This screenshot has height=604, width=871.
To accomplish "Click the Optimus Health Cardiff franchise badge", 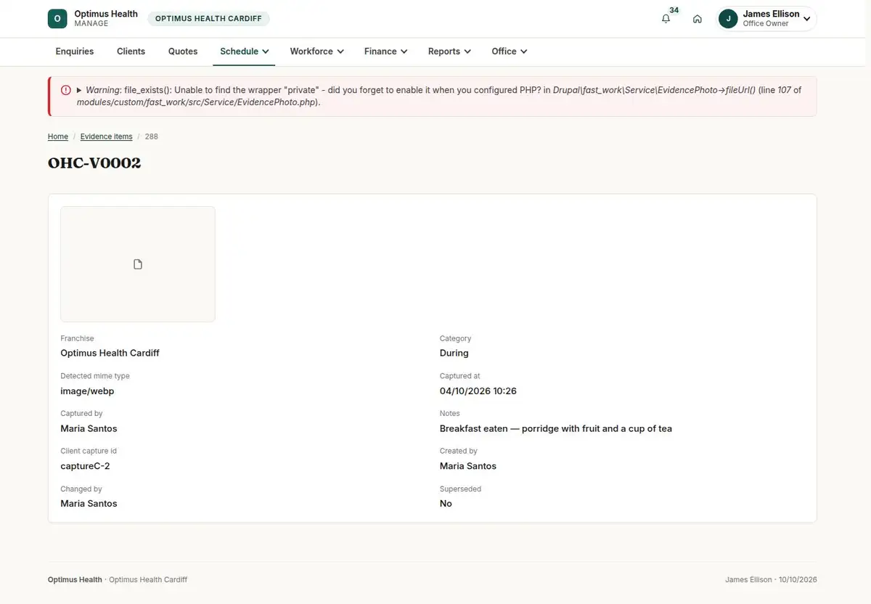I will coord(208,19).
